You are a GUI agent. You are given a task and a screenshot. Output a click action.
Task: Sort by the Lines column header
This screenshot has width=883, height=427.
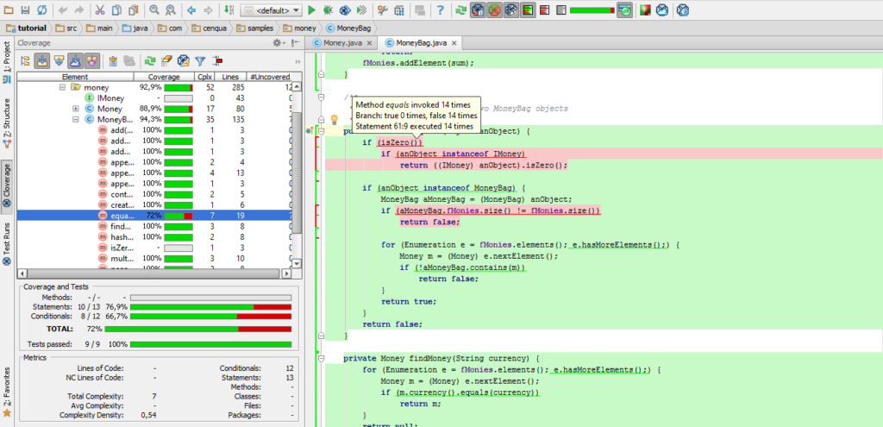point(230,77)
